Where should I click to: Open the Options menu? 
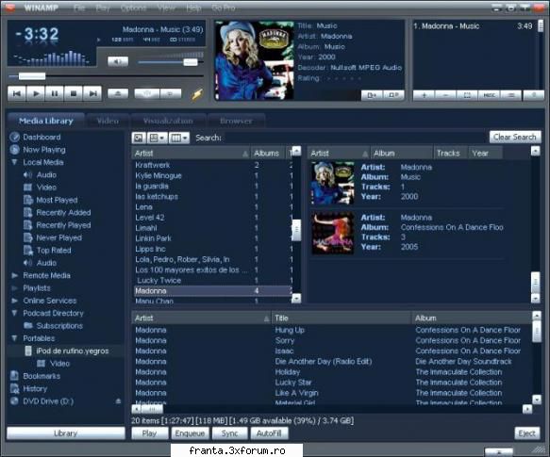[x=133, y=8]
